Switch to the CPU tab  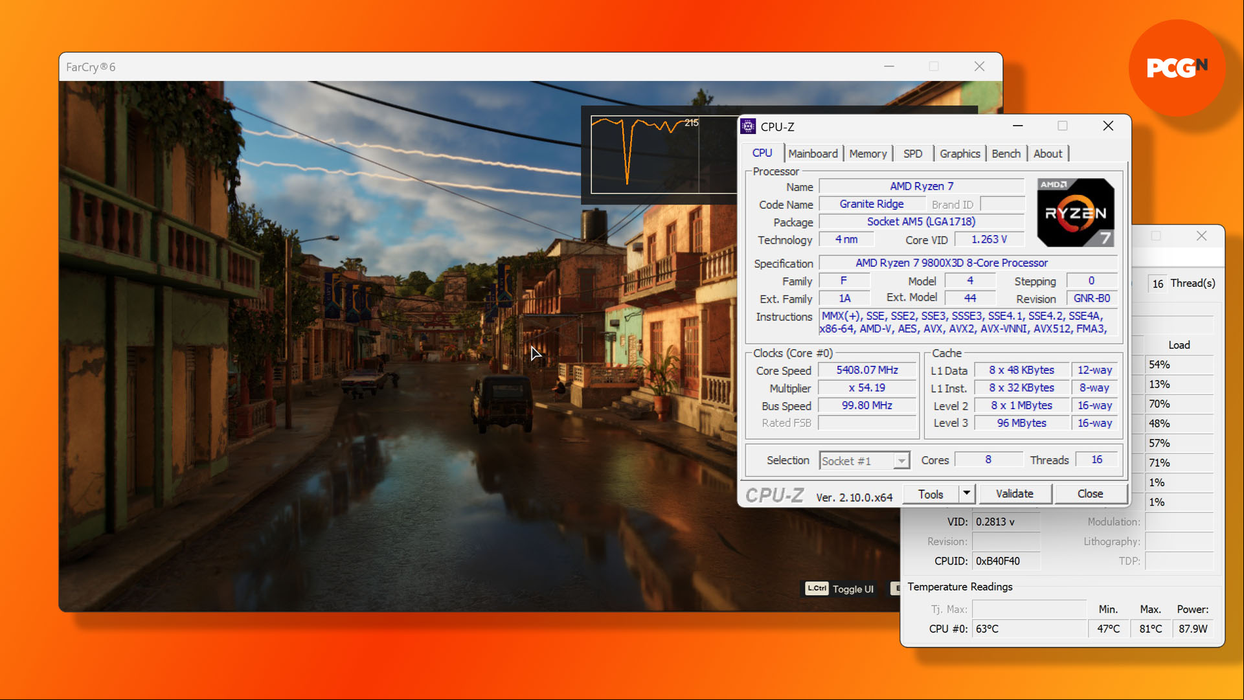pos(762,153)
